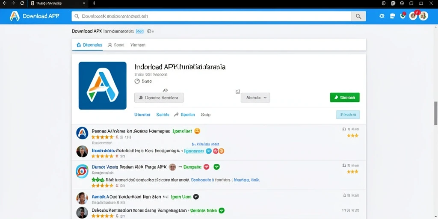Focus the top search input field
438x219 pixels.
[x=211, y=16]
